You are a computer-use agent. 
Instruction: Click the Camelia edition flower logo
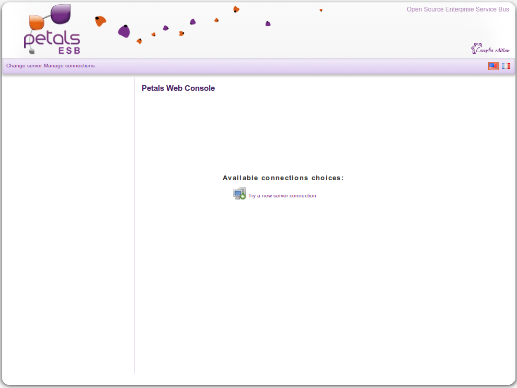coord(476,49)
